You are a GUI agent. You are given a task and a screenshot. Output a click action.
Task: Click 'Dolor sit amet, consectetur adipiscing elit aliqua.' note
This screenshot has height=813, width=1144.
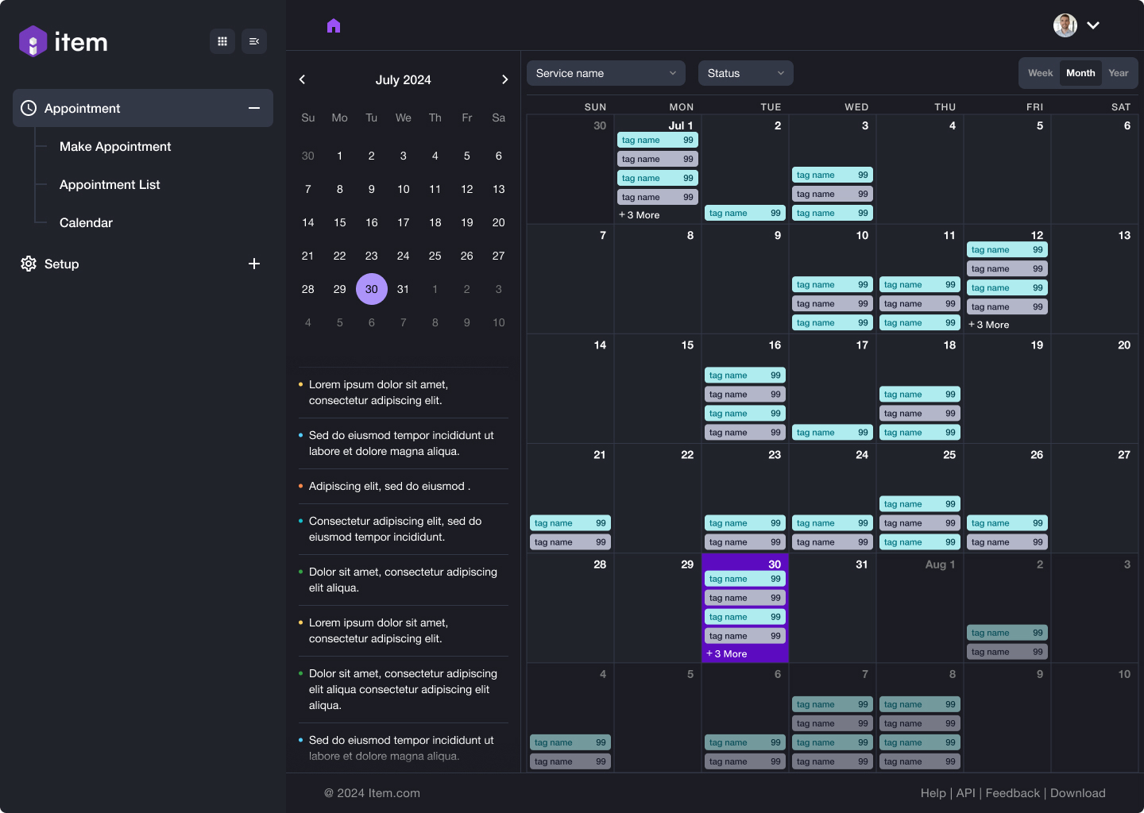(403, 580)
